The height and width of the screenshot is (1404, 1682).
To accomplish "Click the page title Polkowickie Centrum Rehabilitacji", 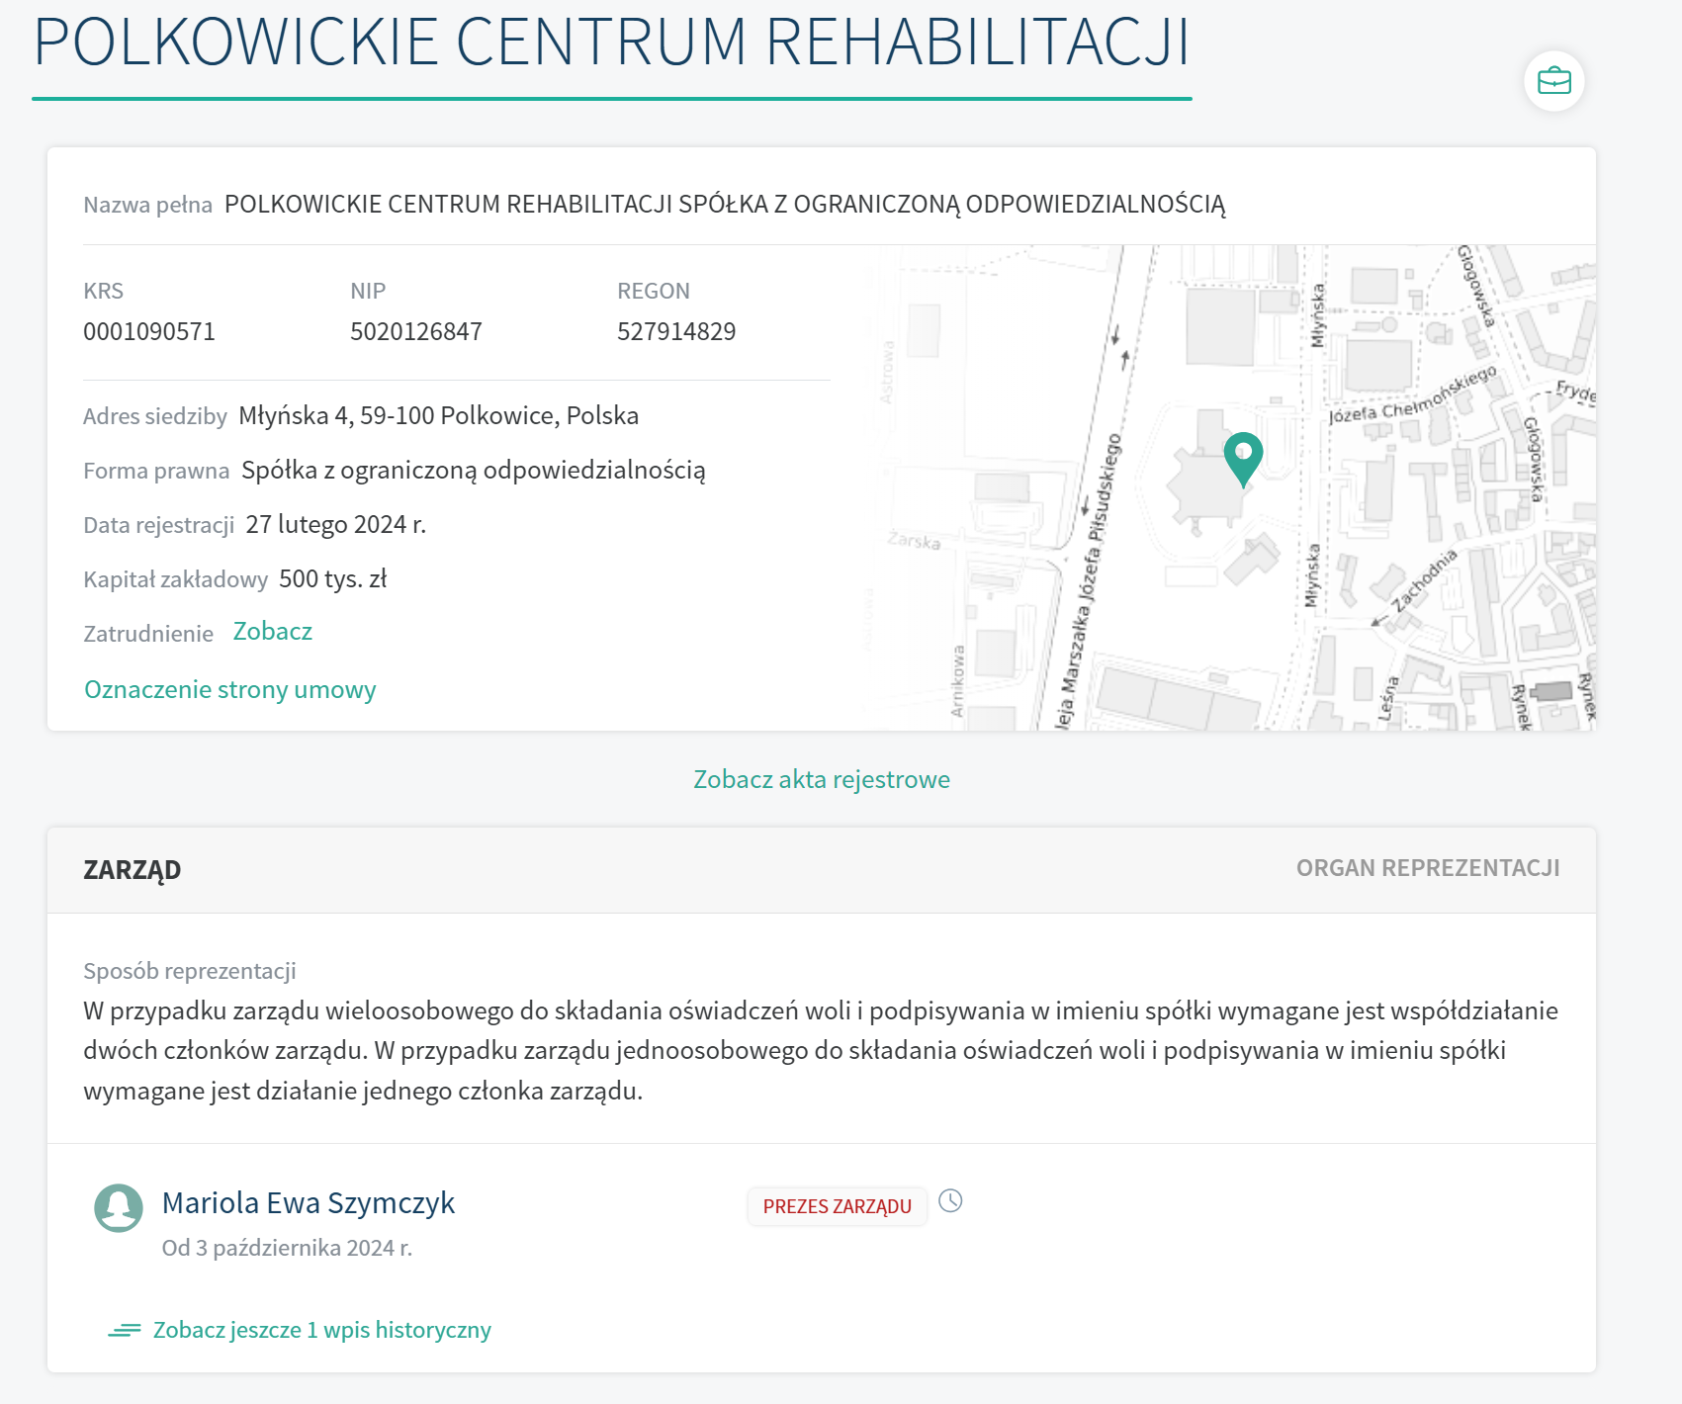I will (611, 44).
